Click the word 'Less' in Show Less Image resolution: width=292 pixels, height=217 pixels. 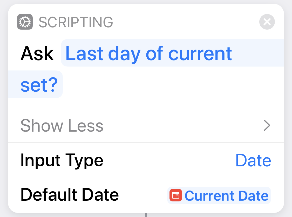click(86, 126)
